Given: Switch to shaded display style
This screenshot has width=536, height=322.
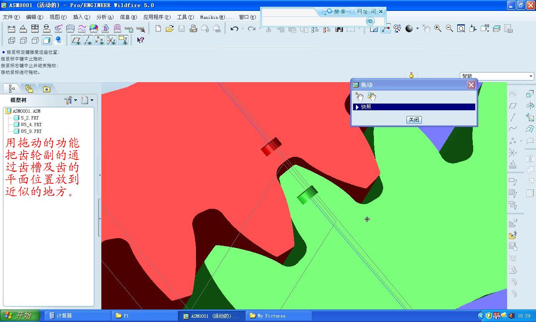Looking at the screenshot, I should (x=46, y=40).
